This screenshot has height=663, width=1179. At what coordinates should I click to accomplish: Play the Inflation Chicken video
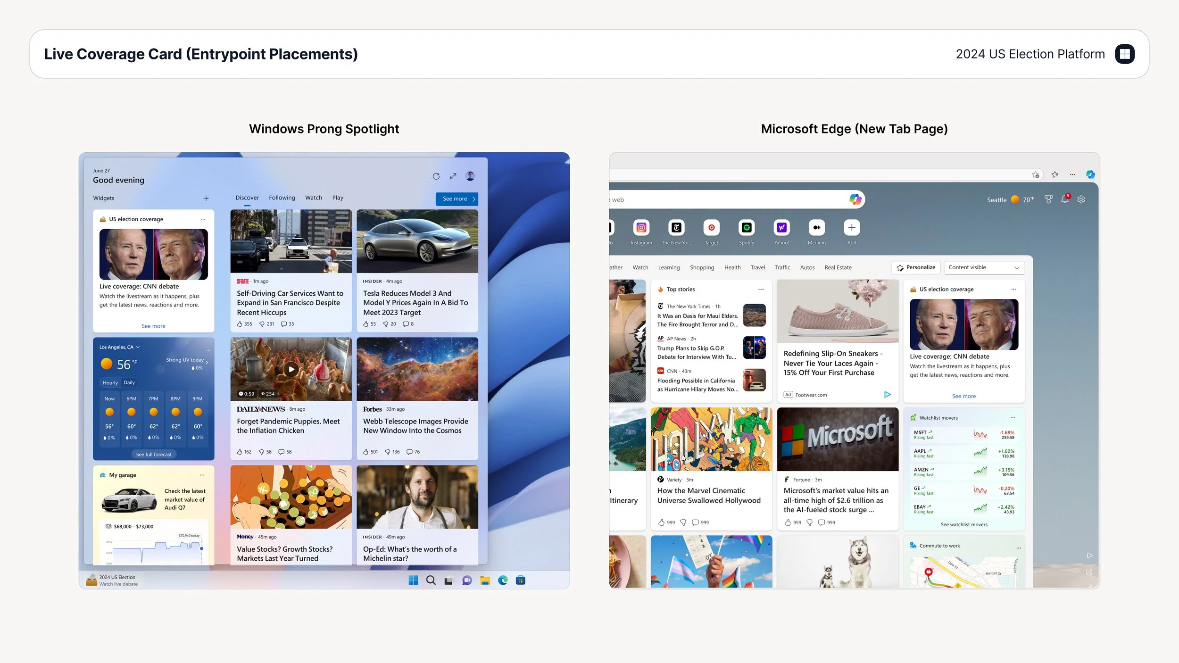click(291, 369)
